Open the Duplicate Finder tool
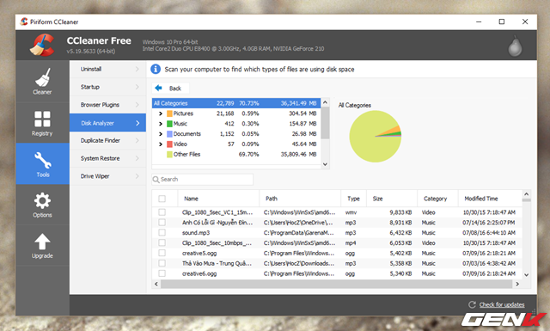Image resolution: width=550 pixels, height=331 pixels. (107, 140)
